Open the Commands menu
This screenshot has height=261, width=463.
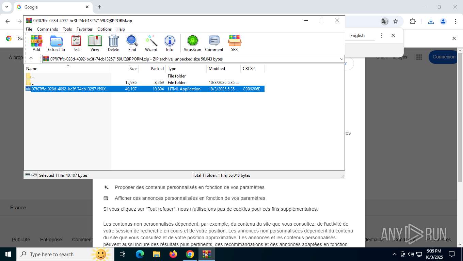[x=47, y=29]
